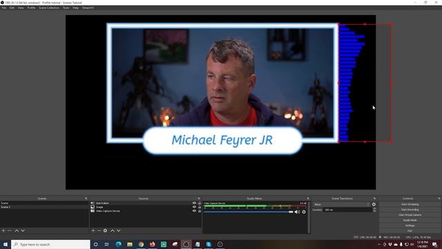Show hidden system tray icons
The height and width of the screenshot is (249, 442).
pos(379,244)
